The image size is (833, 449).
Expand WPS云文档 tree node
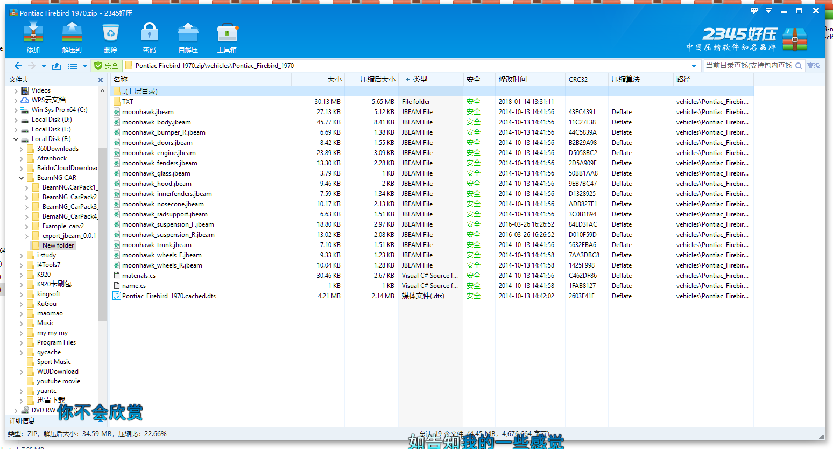coord(16,100)
